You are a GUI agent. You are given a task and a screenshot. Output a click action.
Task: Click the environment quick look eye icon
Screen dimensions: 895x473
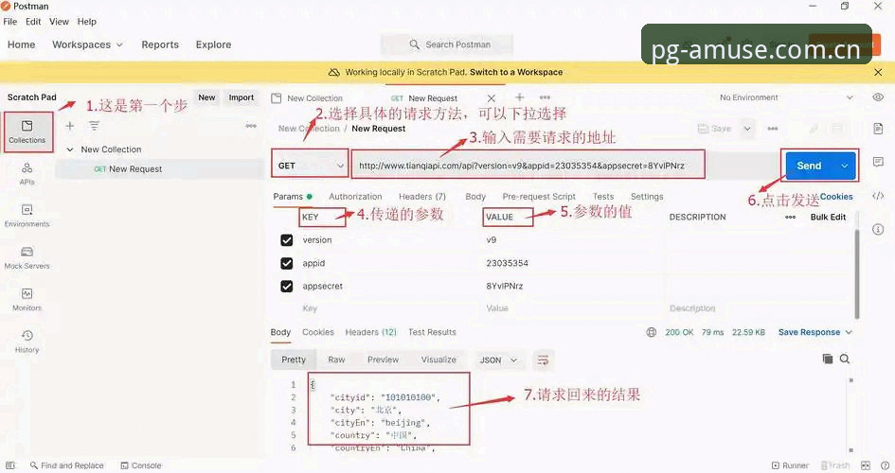coord(878,97)
